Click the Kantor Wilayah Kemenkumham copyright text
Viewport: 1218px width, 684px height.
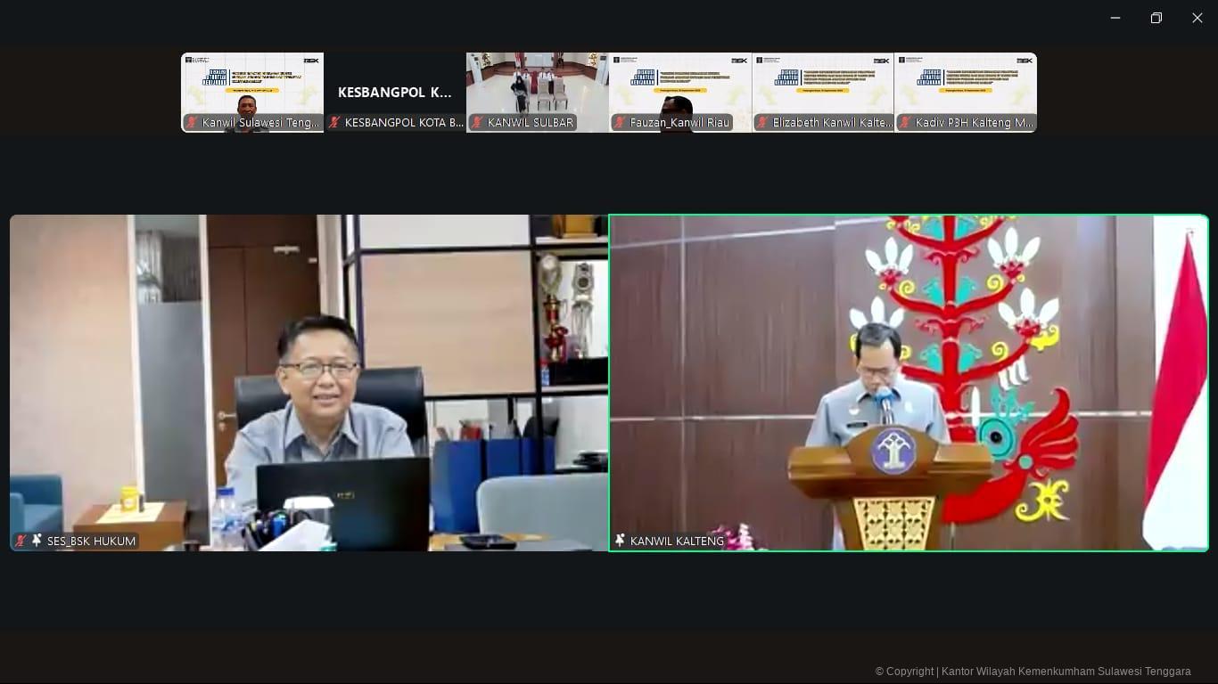click(1033, 672)
